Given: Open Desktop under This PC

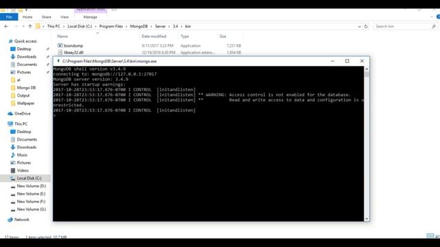Looking at the screenshot, I should tap(24, 132).
